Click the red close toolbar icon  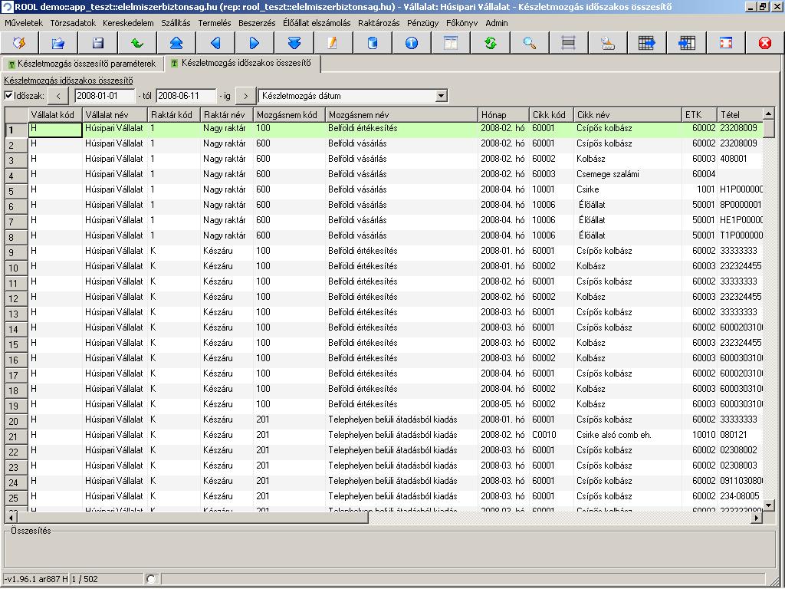coord(764,43)
